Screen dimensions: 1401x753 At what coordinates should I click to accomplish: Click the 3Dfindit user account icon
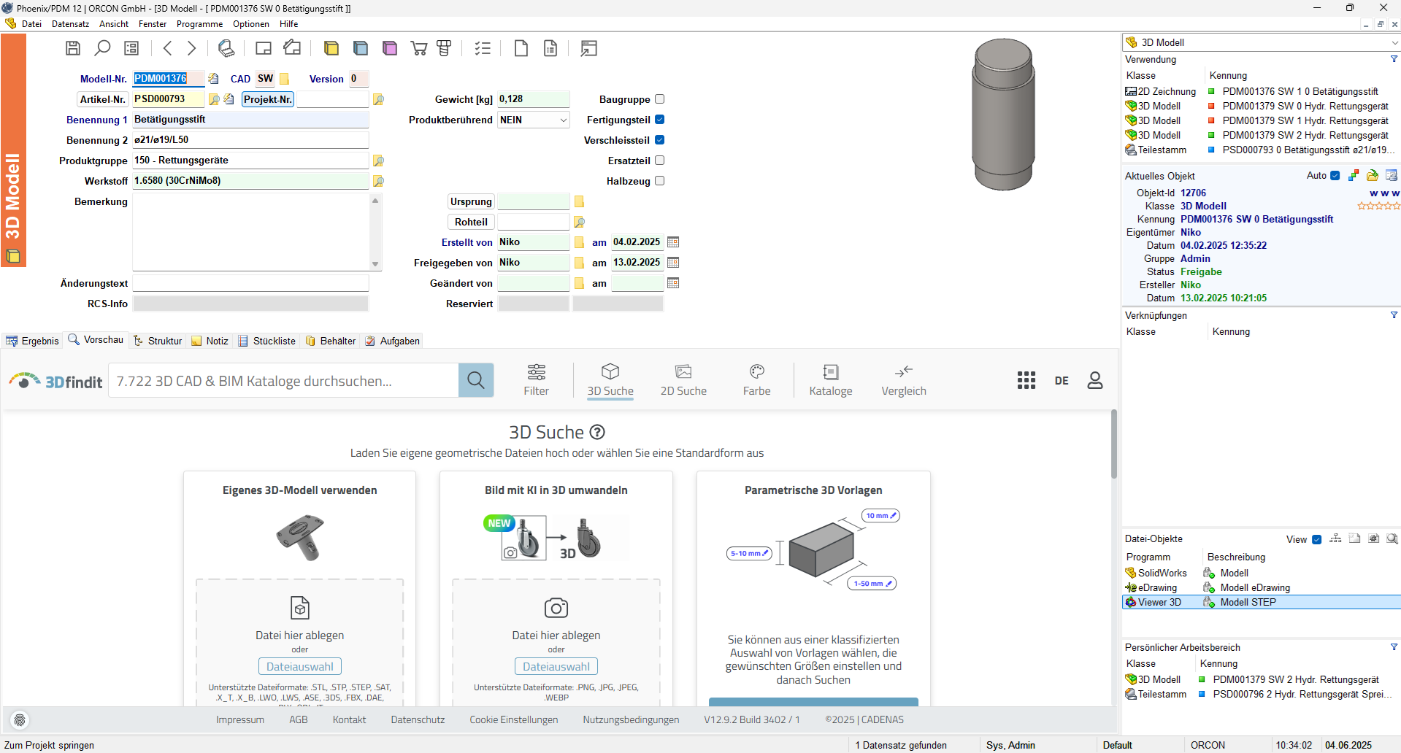[1094, 380]
